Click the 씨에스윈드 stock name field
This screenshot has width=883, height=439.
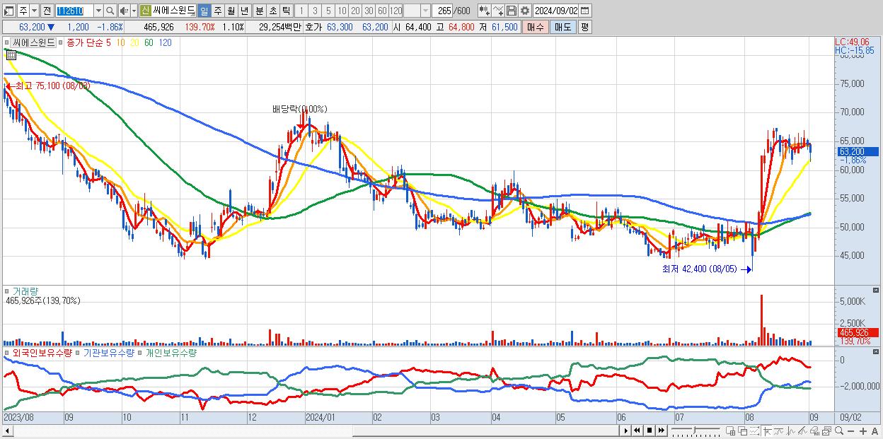coord(173,11)
